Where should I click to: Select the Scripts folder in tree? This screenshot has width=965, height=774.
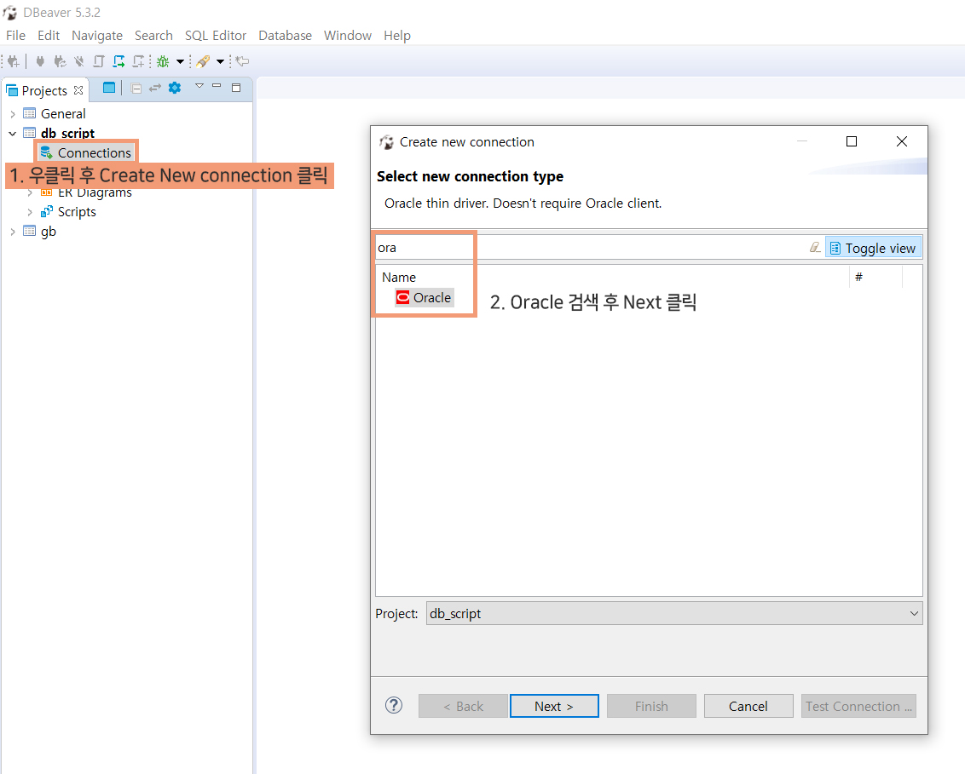tap(77, 212)
